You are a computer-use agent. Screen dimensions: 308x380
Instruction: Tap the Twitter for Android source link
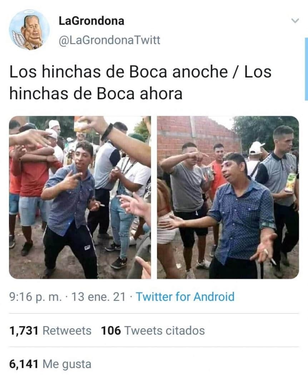[x=185, y=297]
